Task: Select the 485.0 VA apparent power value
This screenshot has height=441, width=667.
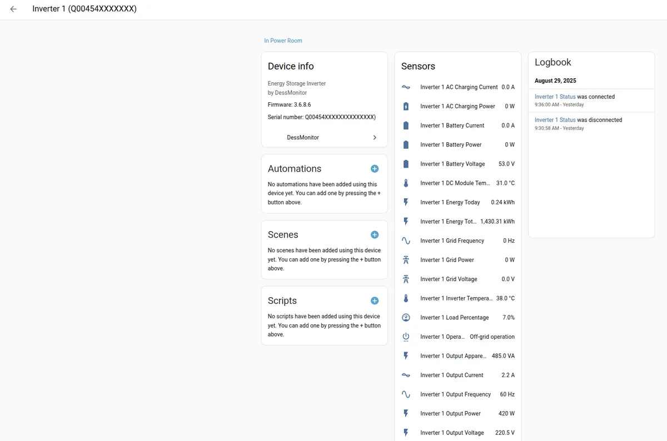Action: coord(503,356)
